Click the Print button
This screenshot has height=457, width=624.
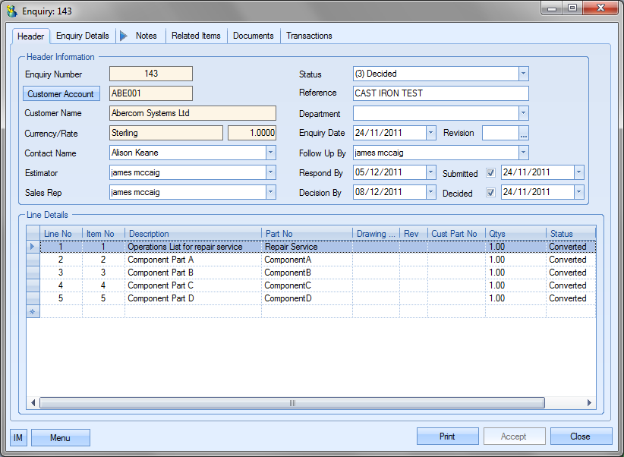[447, 437]
